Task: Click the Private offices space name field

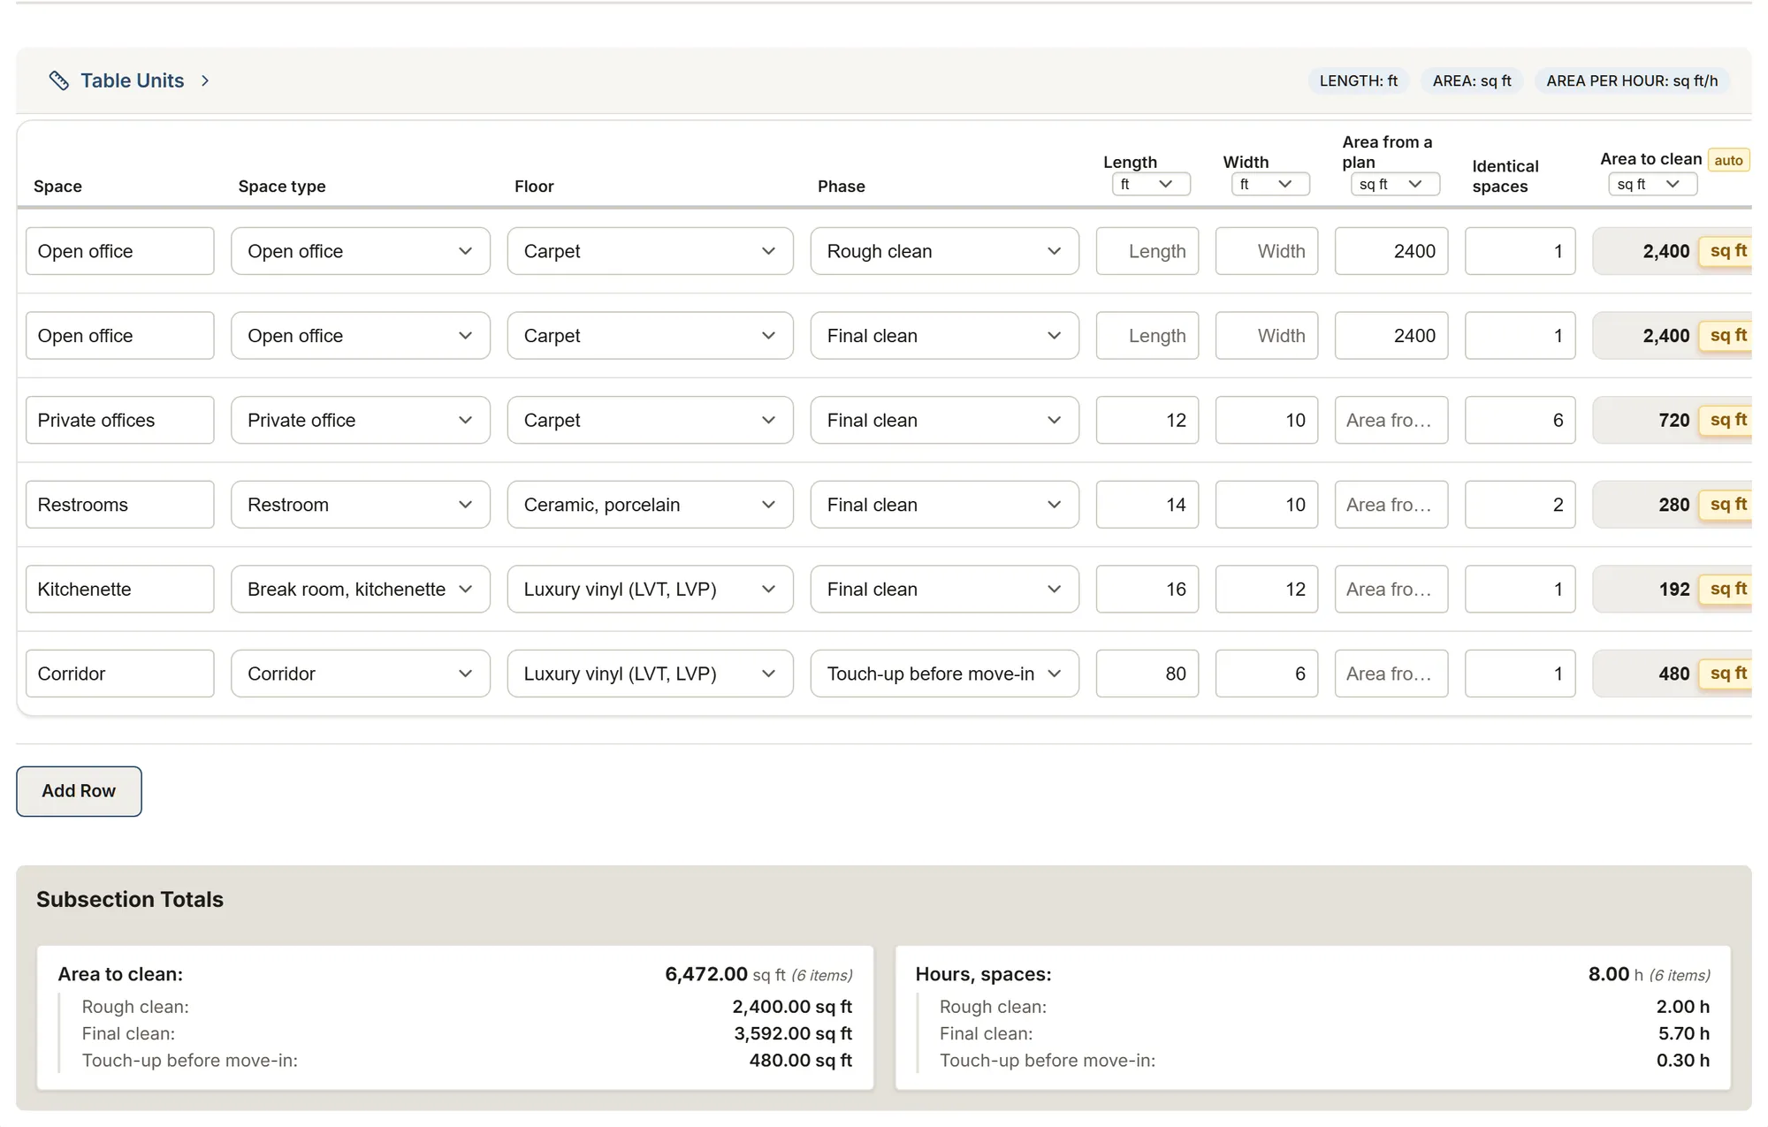Action: tap(119, 420)
